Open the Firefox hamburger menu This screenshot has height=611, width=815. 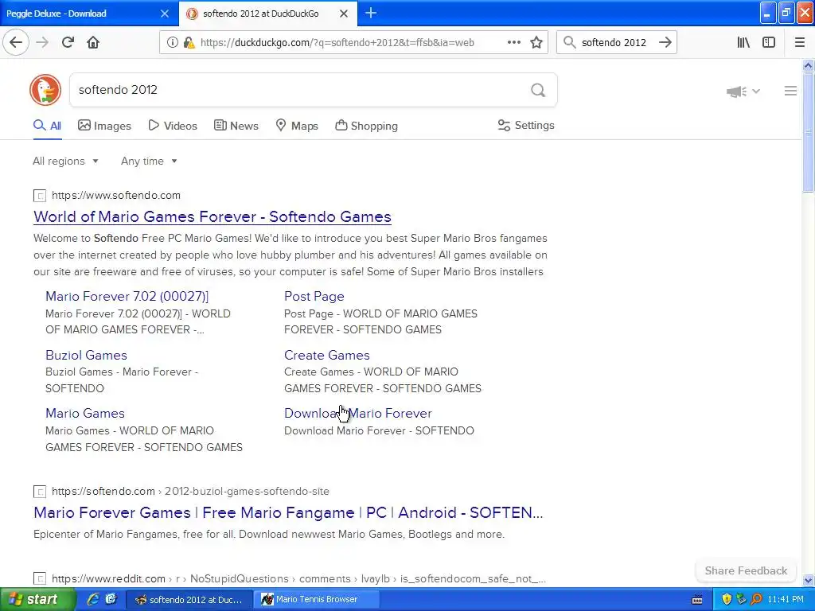[800, 42]
